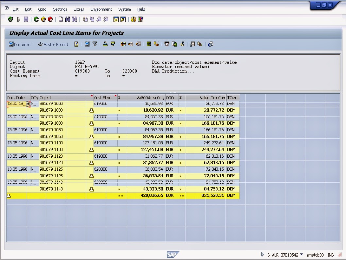Open the Extras menu

click(x=78, y=9)
